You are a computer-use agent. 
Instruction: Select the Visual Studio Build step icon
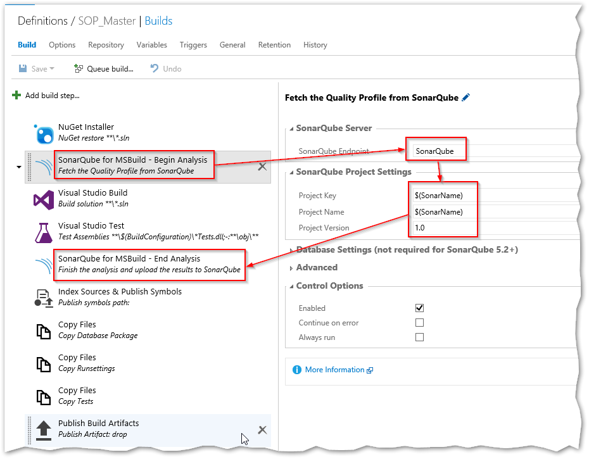(x=44, y=199)
